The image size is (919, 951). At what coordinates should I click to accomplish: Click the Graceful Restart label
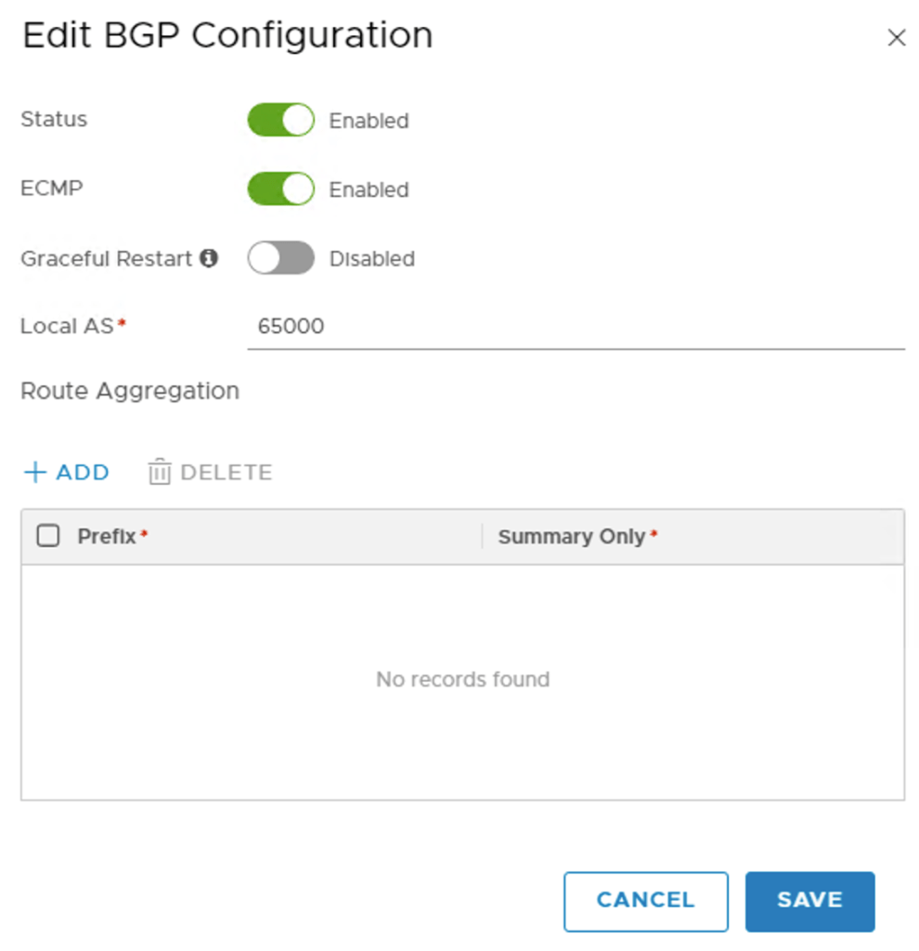pos(106,258)
